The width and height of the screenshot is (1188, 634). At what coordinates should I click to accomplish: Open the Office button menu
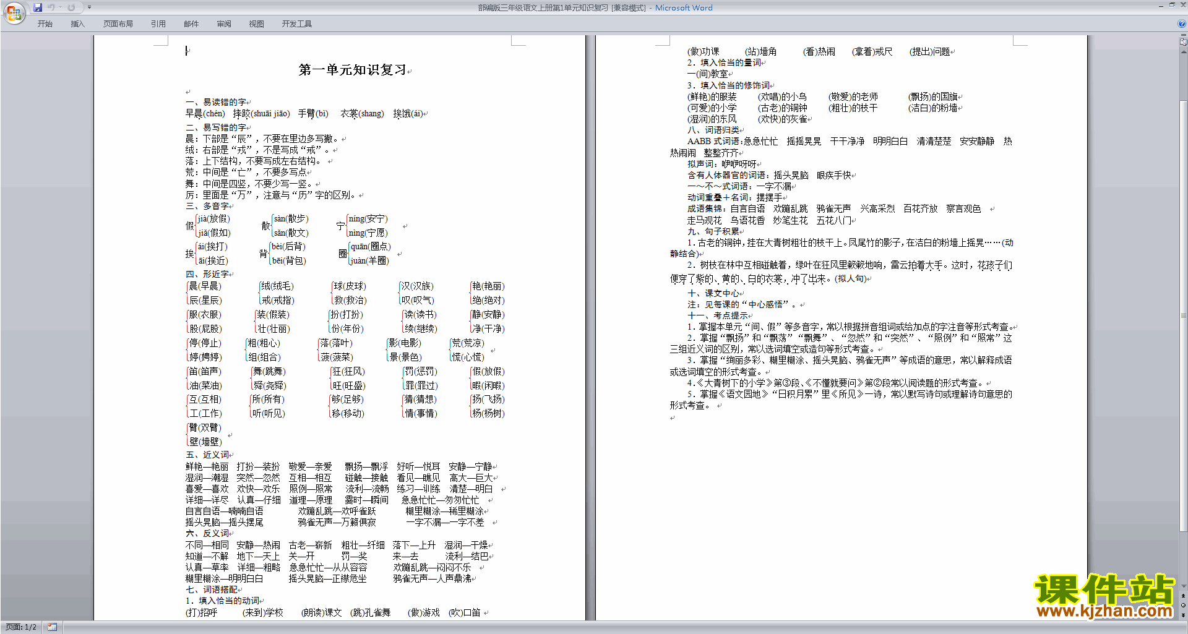tap(14, 13)
